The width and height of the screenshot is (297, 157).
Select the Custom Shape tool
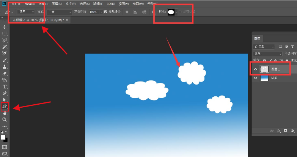[5, 106]
